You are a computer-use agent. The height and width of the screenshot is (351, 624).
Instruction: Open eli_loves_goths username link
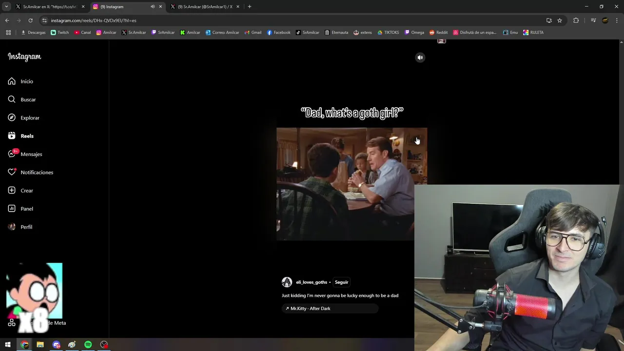coord(312,282)
